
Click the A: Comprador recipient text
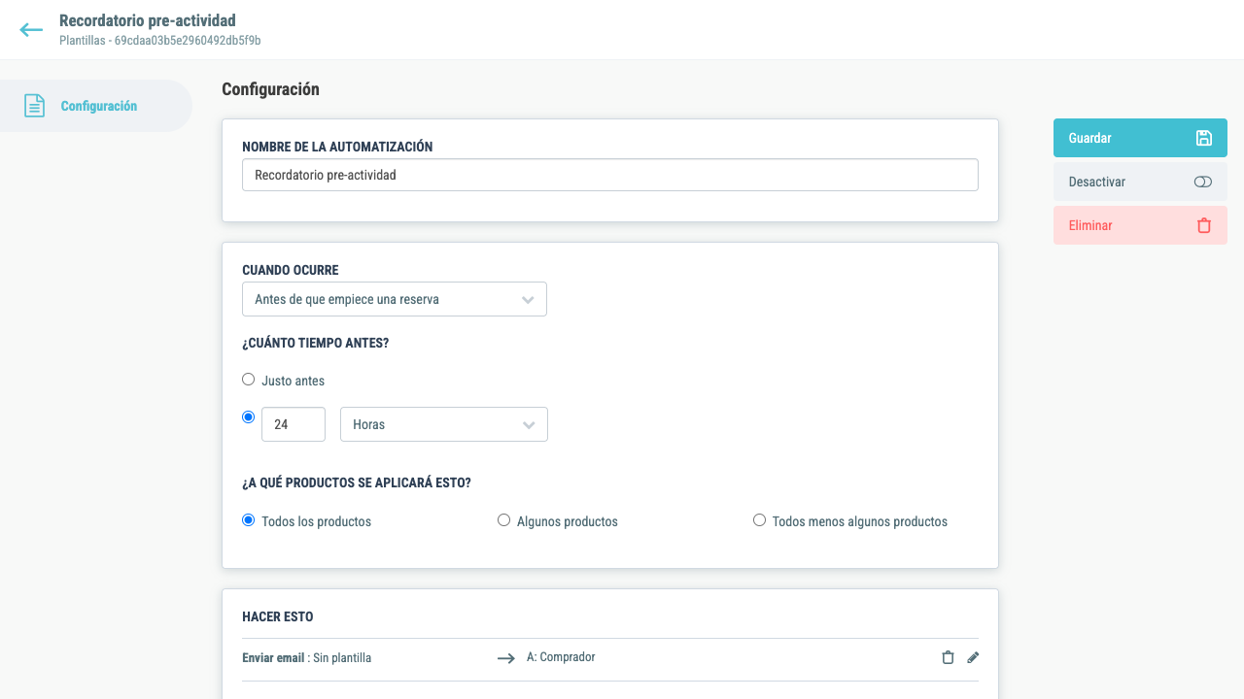pyautogui.click(x=561, y=657)
